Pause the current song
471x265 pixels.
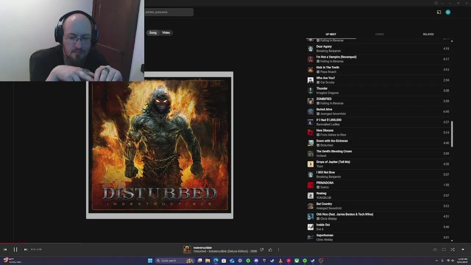pos(15,250)
